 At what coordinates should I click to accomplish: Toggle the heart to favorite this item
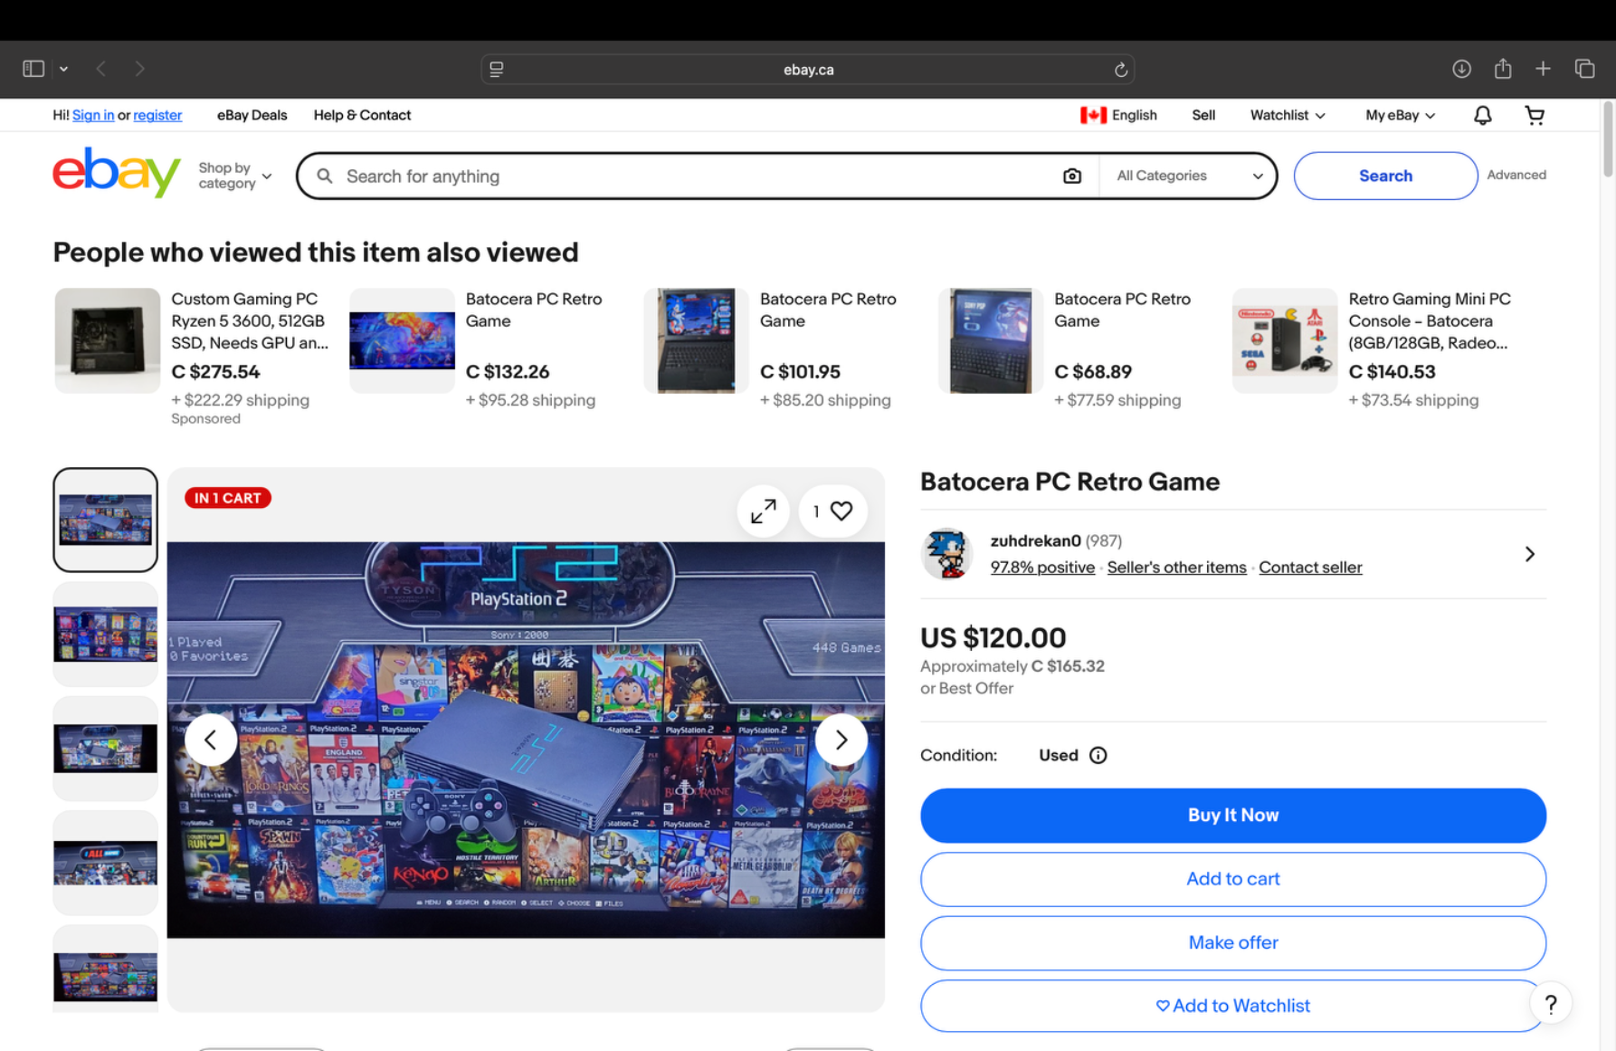(841, 511)
